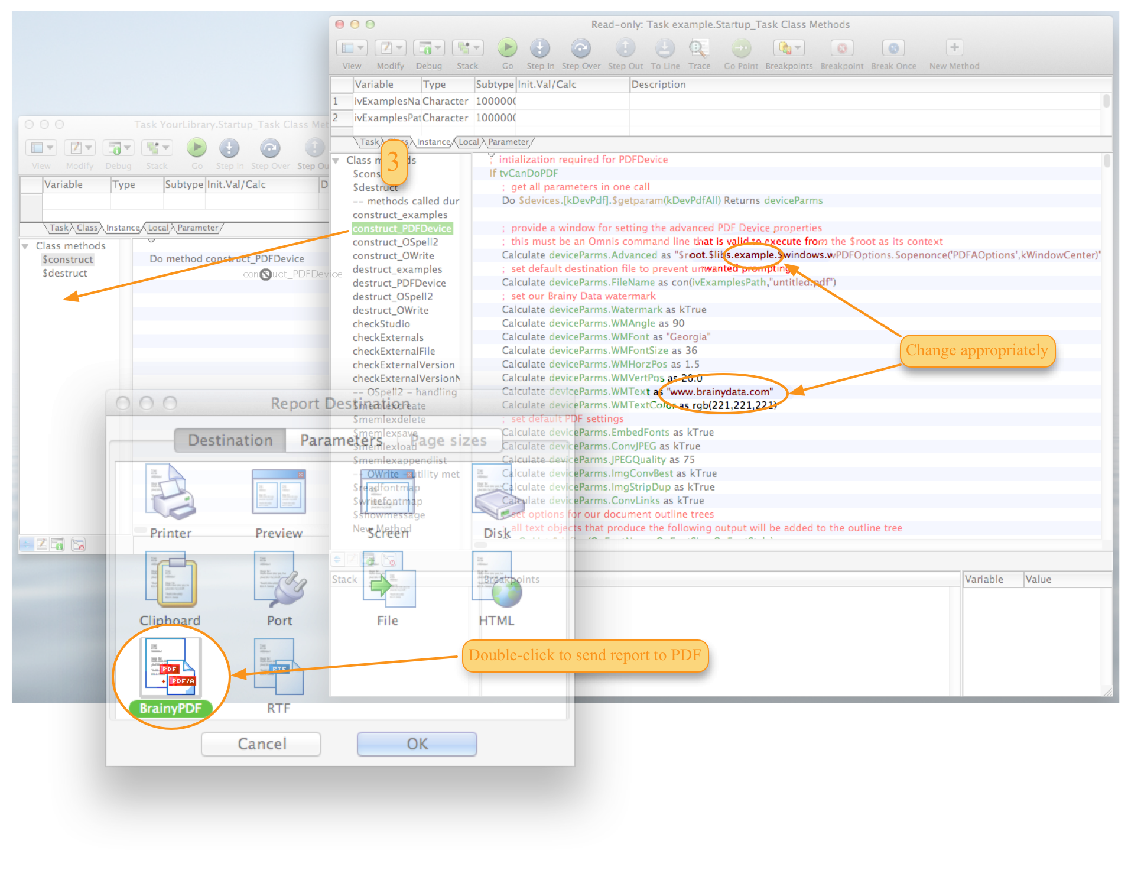Screen dimensions: 1131x870
Task: Select the Clipboard destination icon
Action: [x=171, y=580]
